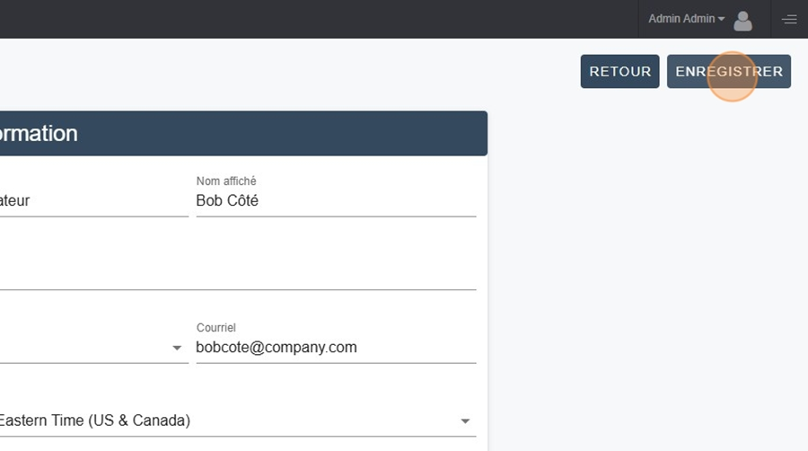808x451 pixels.
Task: Save changes with the ENREGISTRER button
Action: [x=729, y=71]
